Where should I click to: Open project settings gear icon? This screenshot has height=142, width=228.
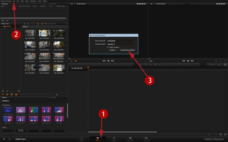click(9, 139)
